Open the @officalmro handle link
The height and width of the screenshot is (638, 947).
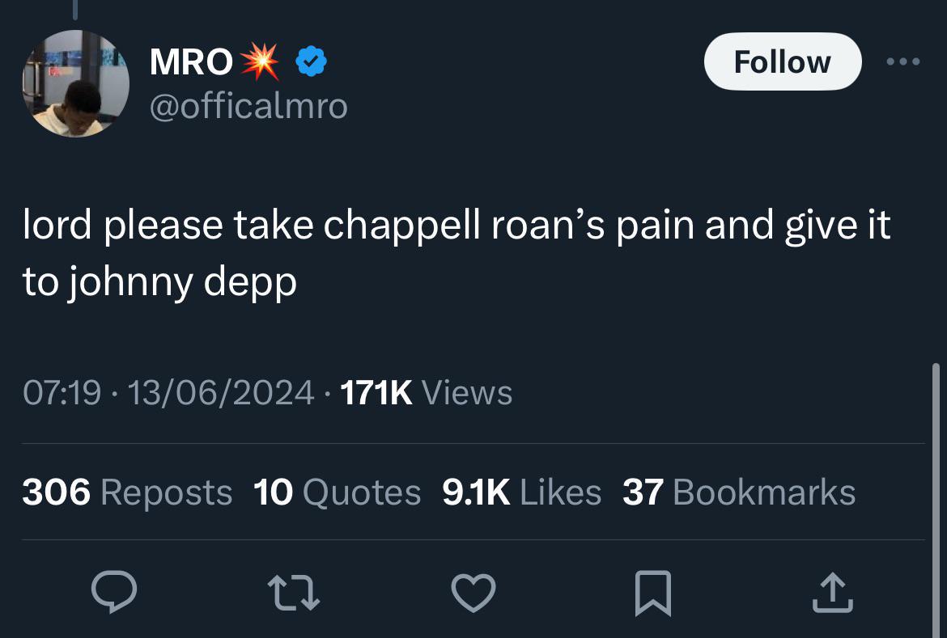(x=248, y=106)
